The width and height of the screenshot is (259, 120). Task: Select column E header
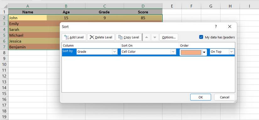(172, 6)
